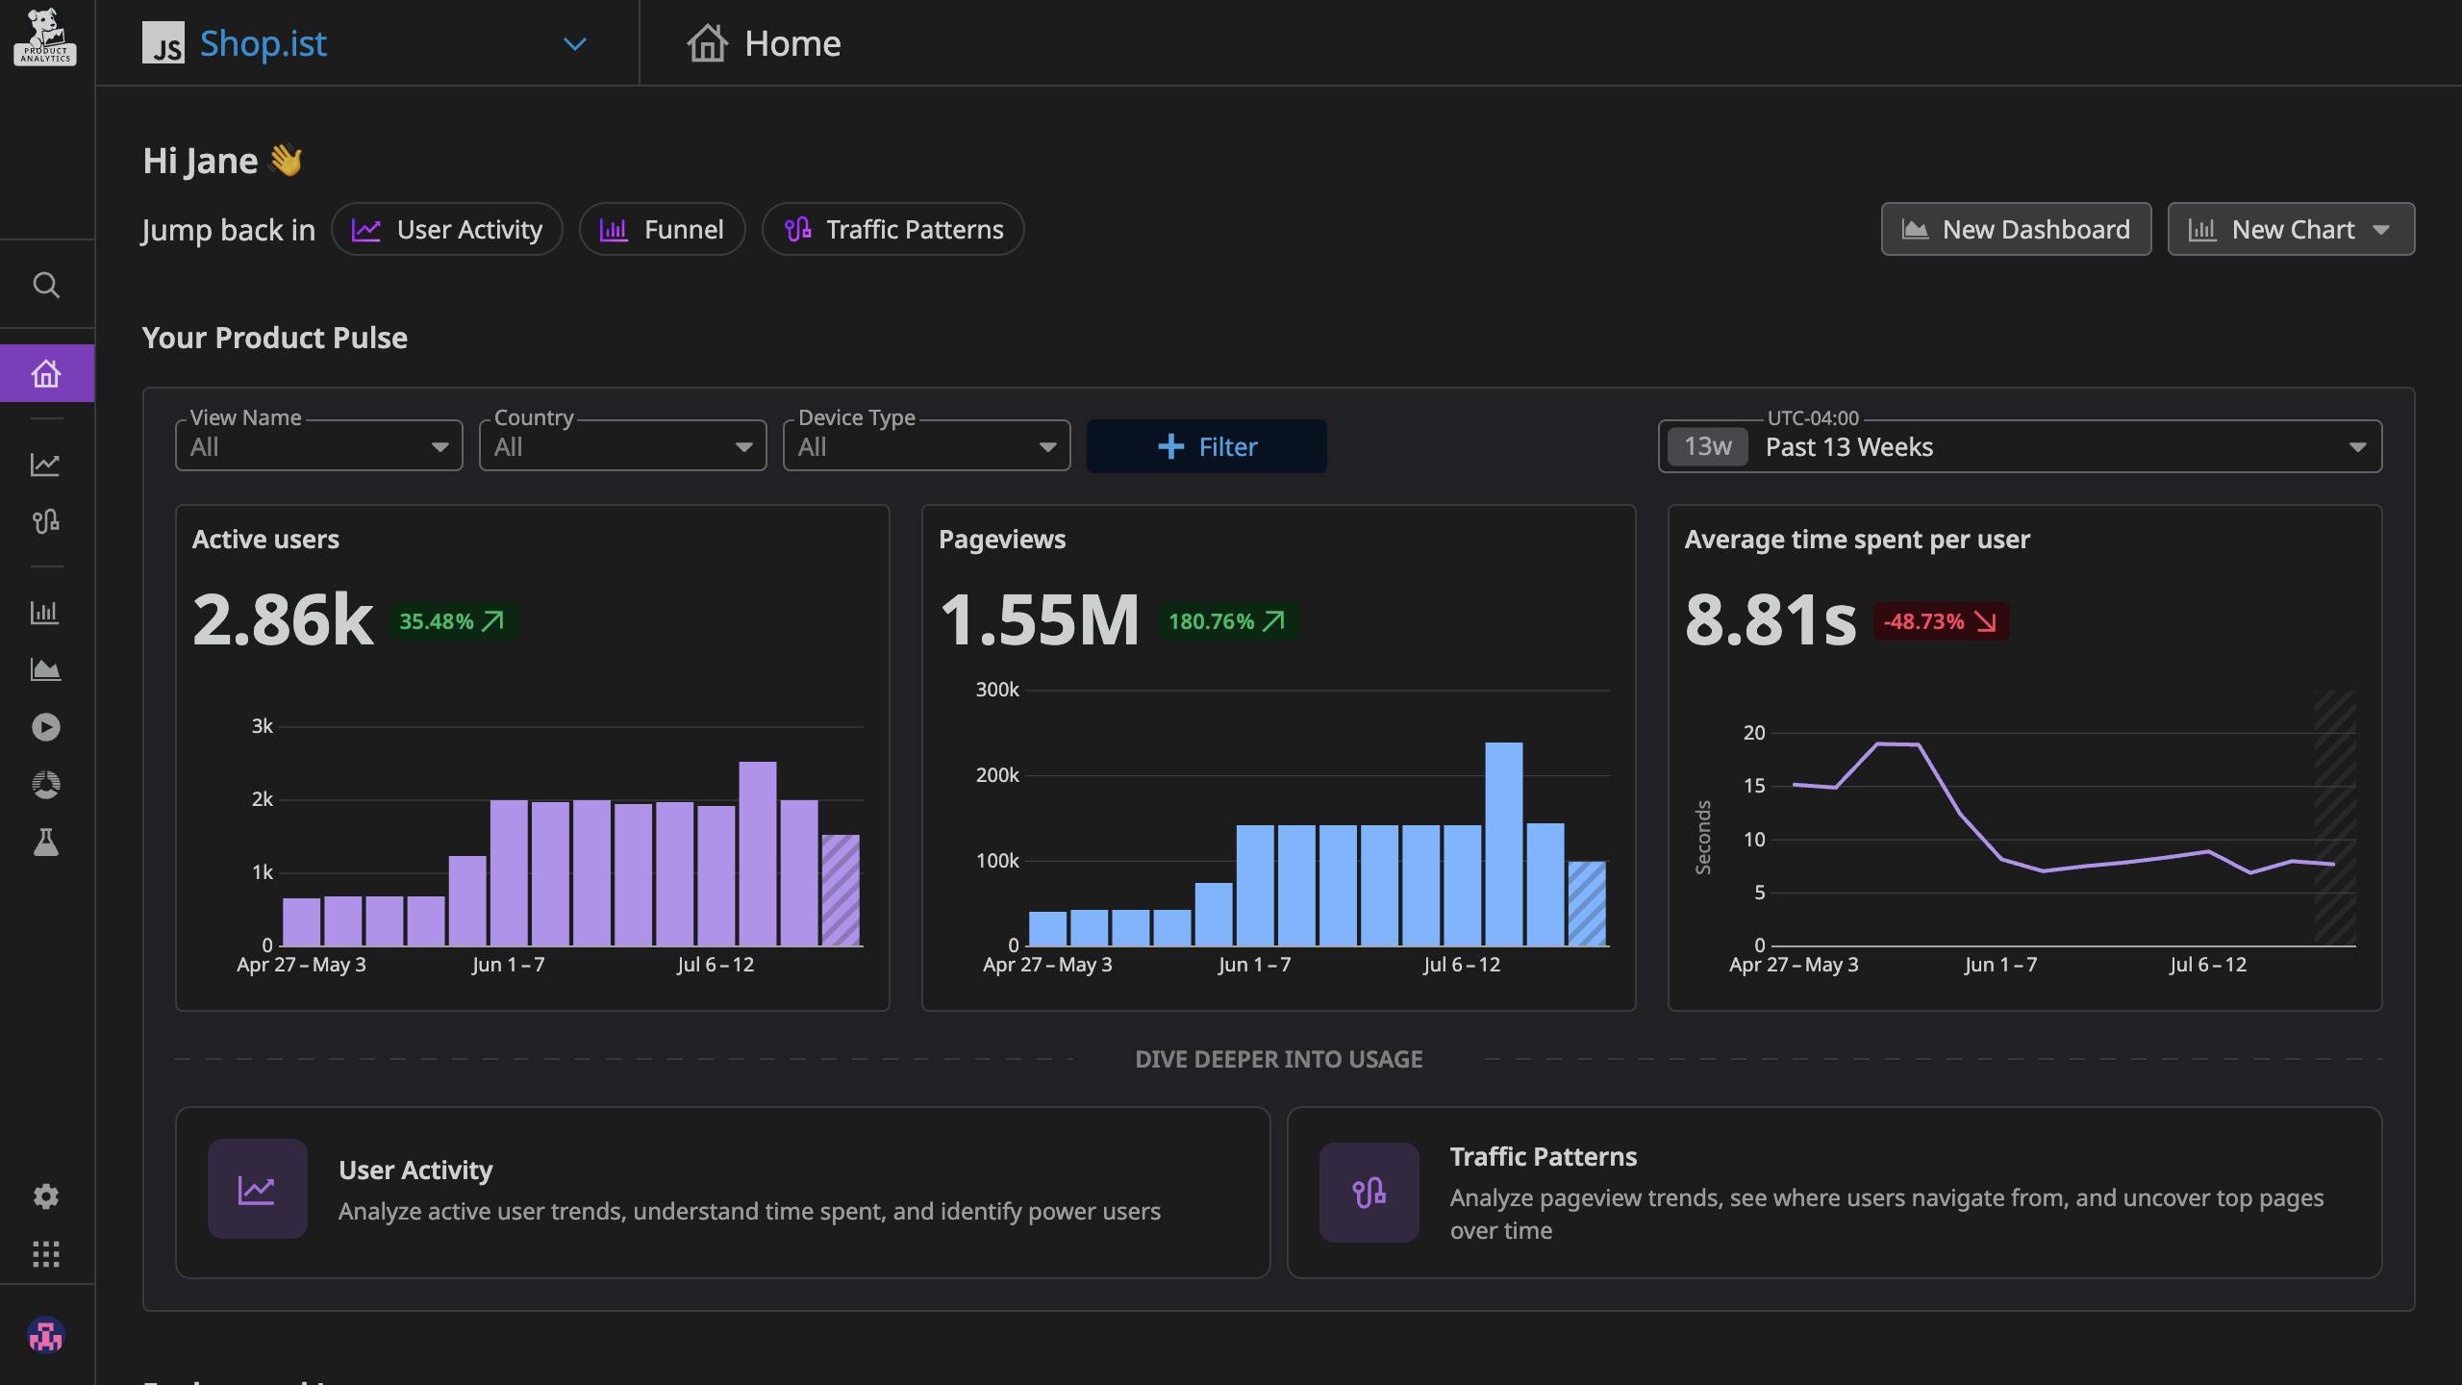
Task: Open the search icon in the sidebar
Action: (x=45, y=285)
